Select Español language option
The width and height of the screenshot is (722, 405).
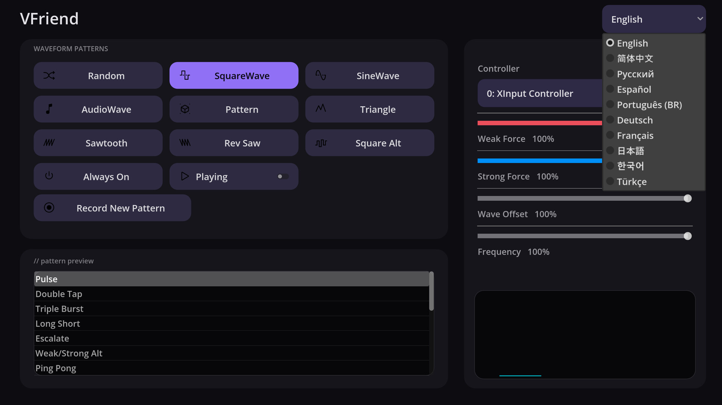pos(654,89)
